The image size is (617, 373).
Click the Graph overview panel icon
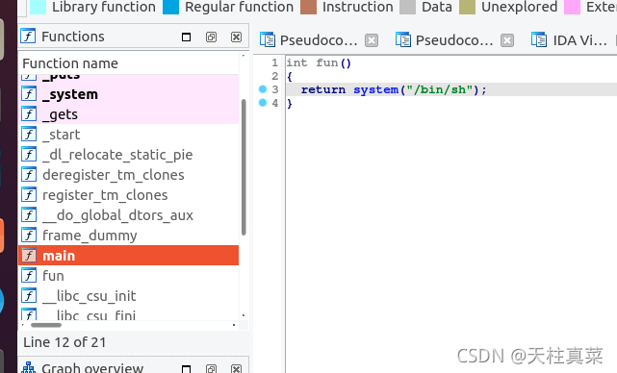pos(28,368)
